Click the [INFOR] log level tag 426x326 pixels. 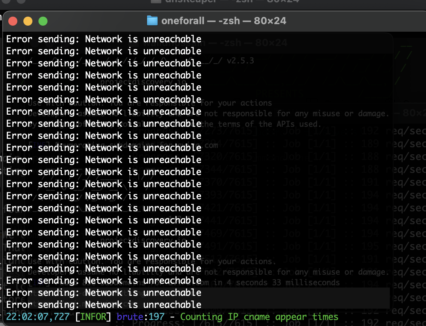tap(92, 317)
